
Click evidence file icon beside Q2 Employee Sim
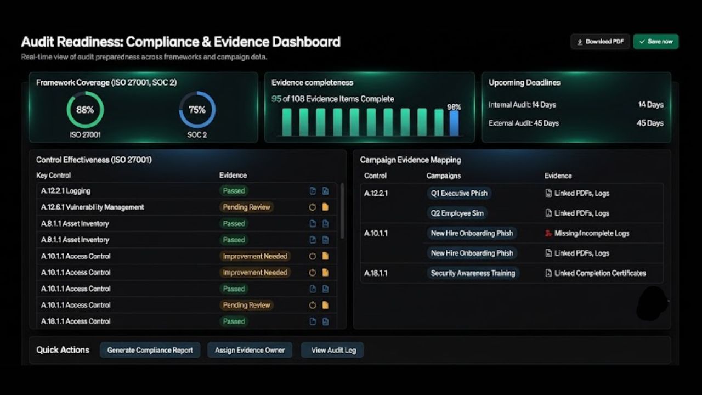coord(548,213)
